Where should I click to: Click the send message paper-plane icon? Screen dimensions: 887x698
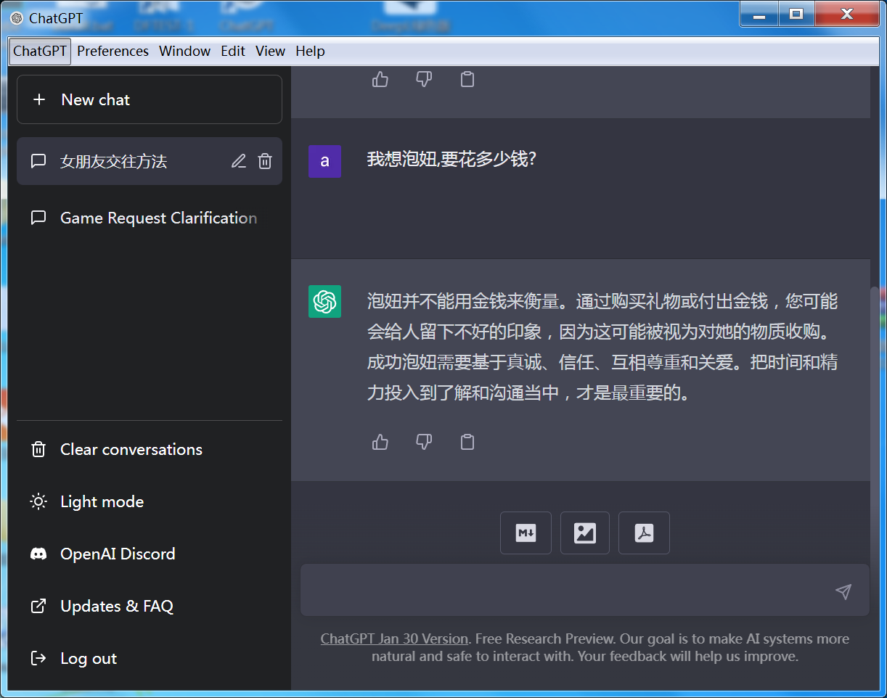843,591
